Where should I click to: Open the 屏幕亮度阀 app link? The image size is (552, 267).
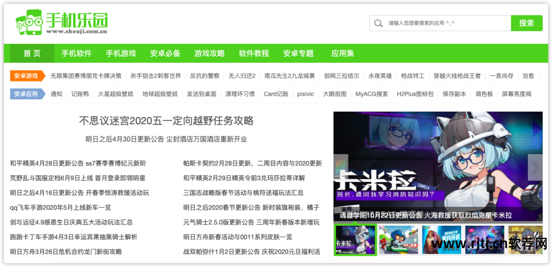516,94
